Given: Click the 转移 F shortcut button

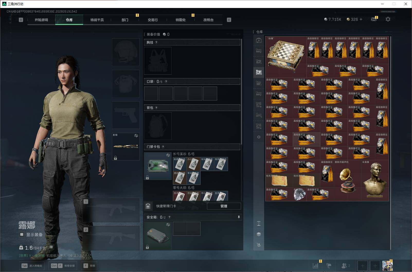Looking at the screenshot, I should pyautogui.click(x=89, y=266).
